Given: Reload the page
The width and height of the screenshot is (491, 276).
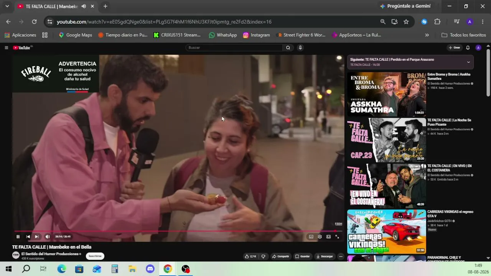Looking at the screenshot, I should (x=34, y=22).
